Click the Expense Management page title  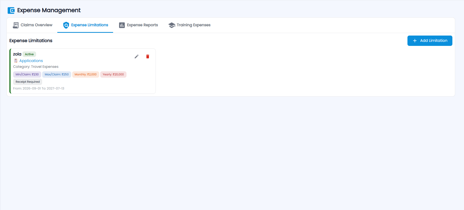[49, 10]
